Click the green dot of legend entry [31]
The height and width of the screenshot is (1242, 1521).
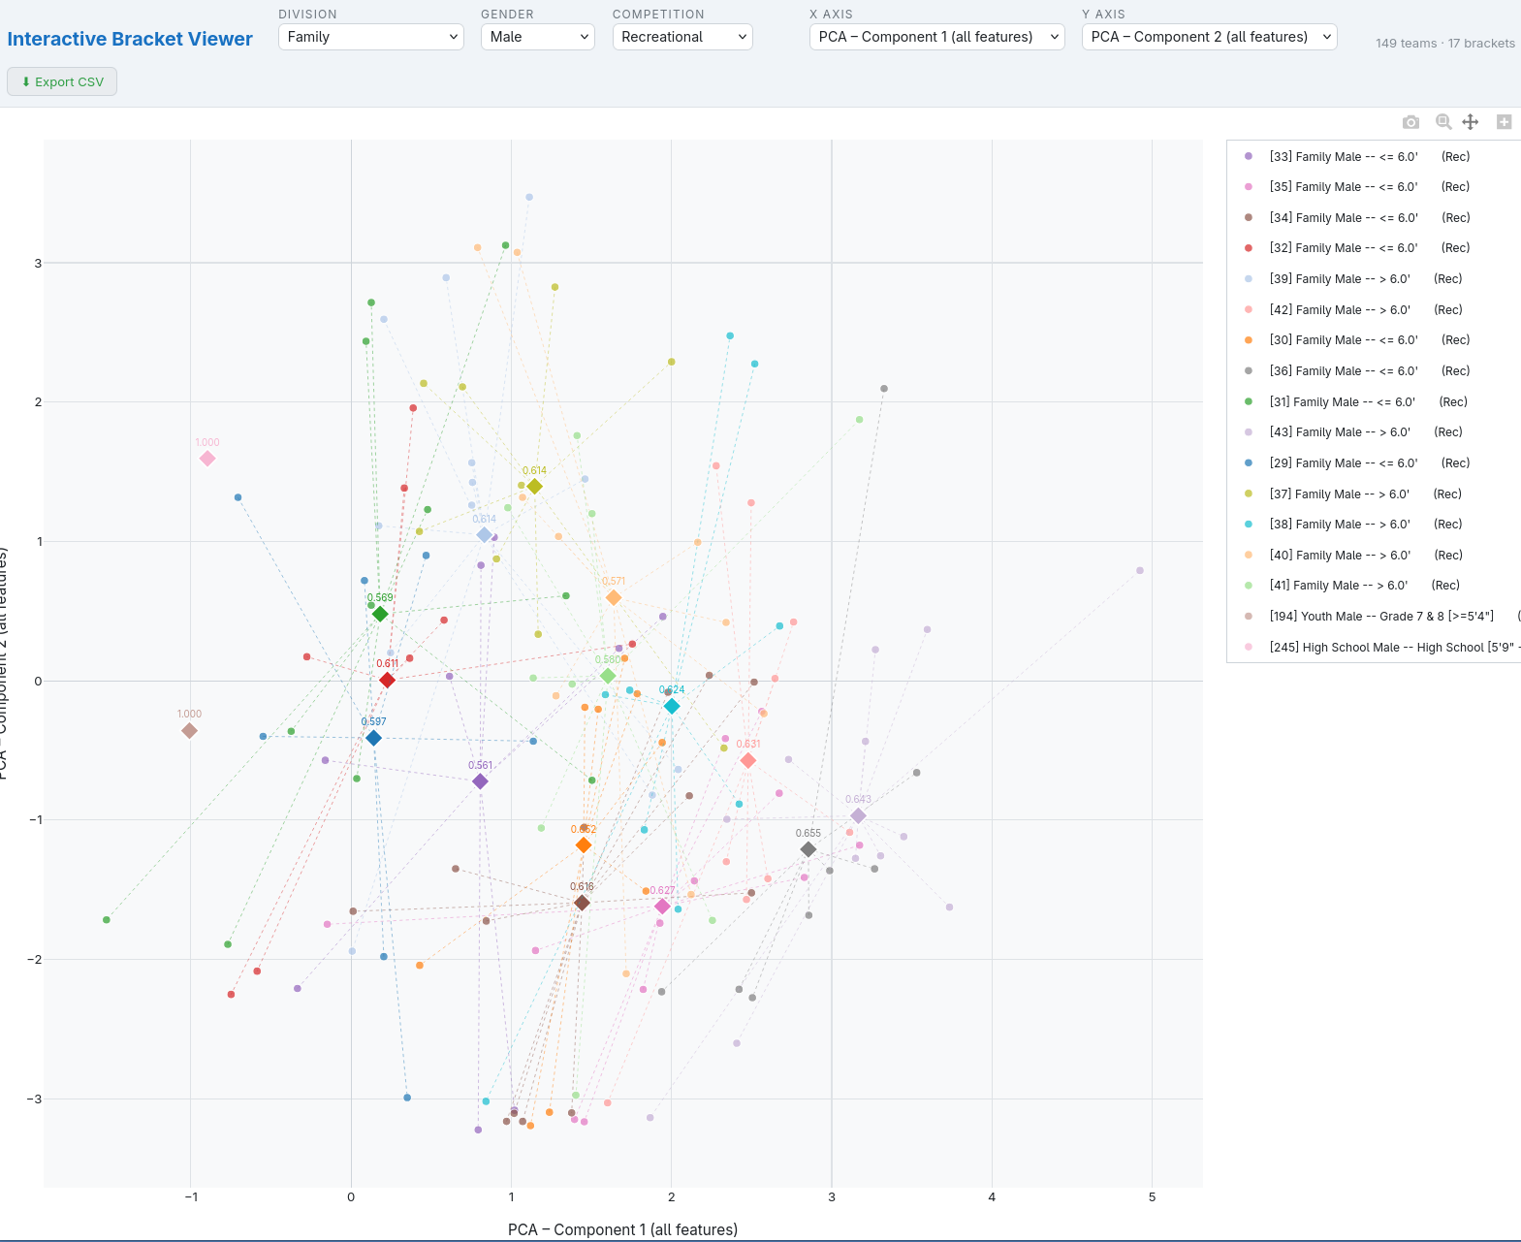click(1249, 401)
